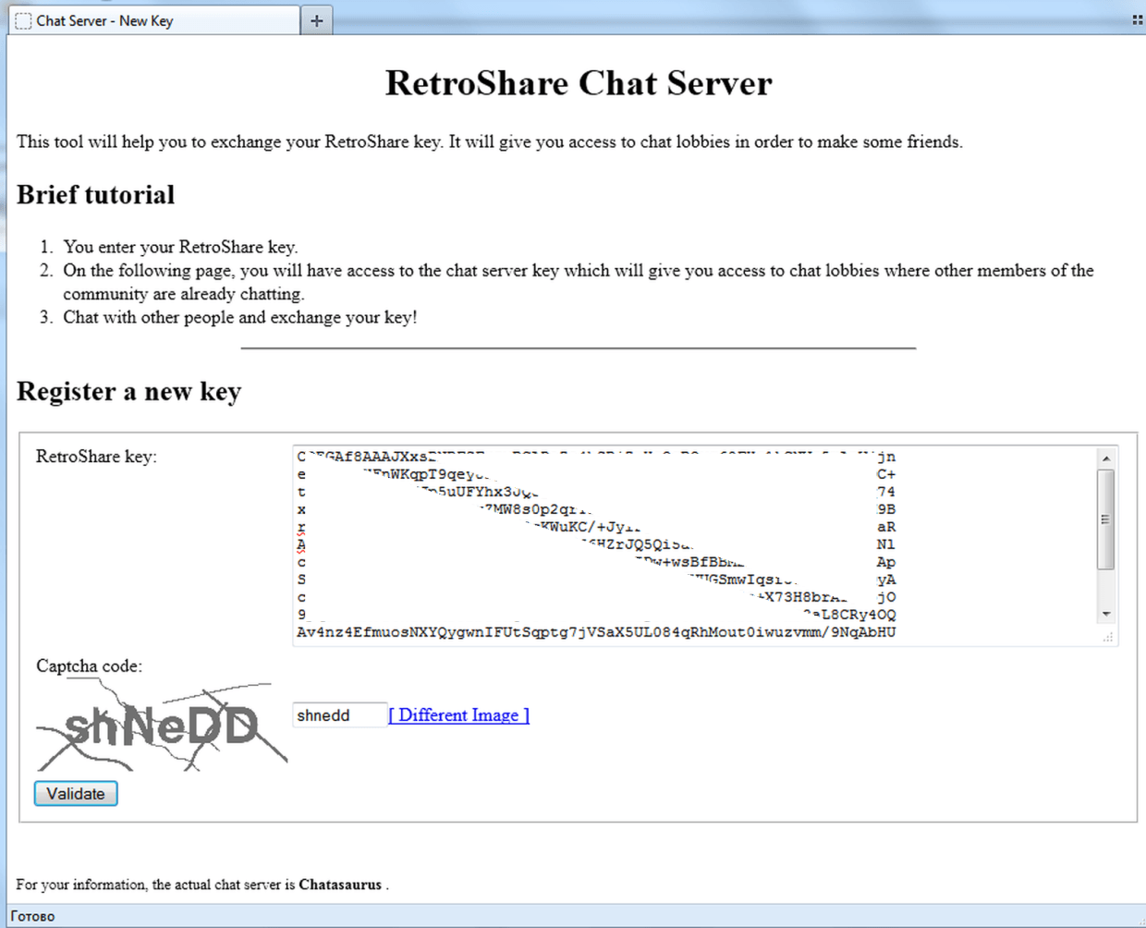Click the Готово status bar text
1146x928 pixels.
(x=32, y=916)
